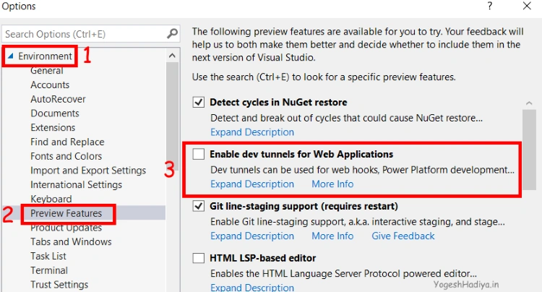Expand description for dev tunnels
542x292 pixels.
tap(252, 184)
